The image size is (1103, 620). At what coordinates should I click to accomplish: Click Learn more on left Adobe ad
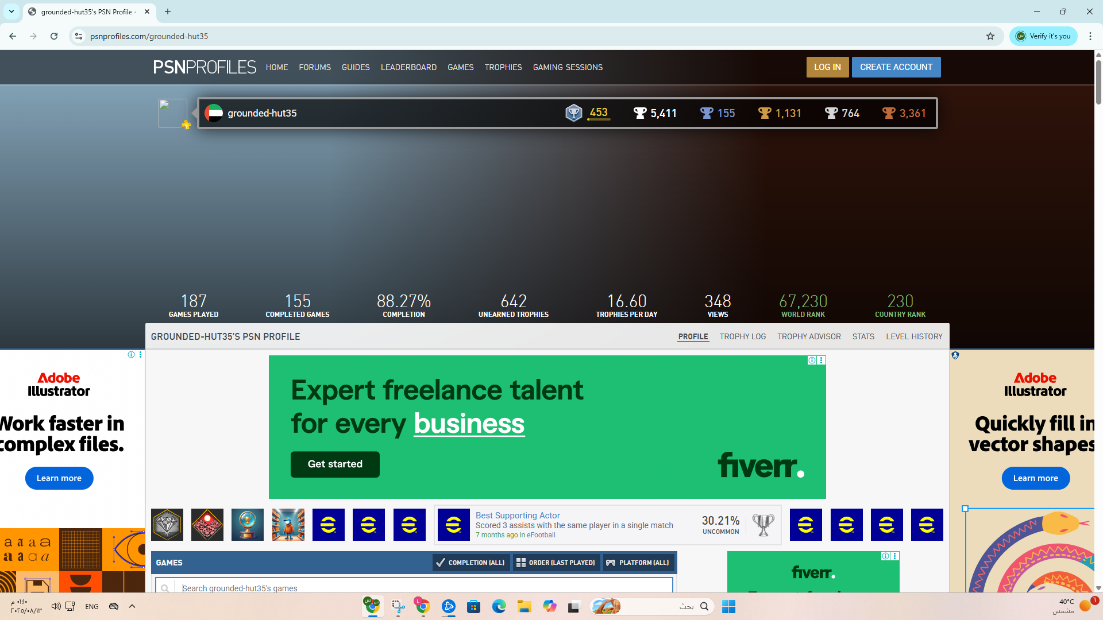click(59, 478)
